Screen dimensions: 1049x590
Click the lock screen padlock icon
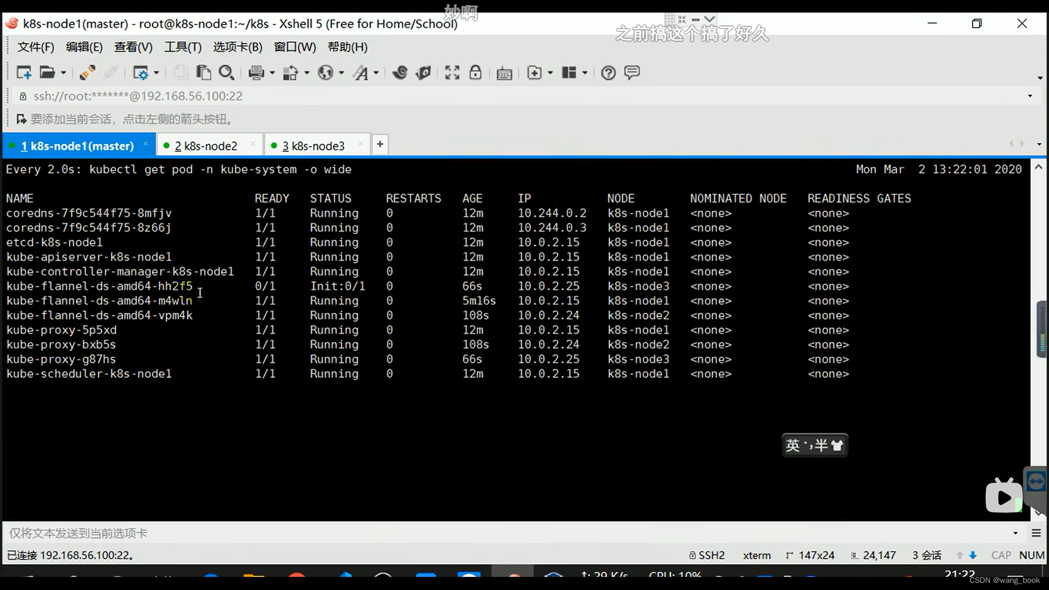point(475,73)
